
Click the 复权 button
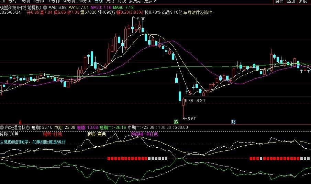(279, 1)
